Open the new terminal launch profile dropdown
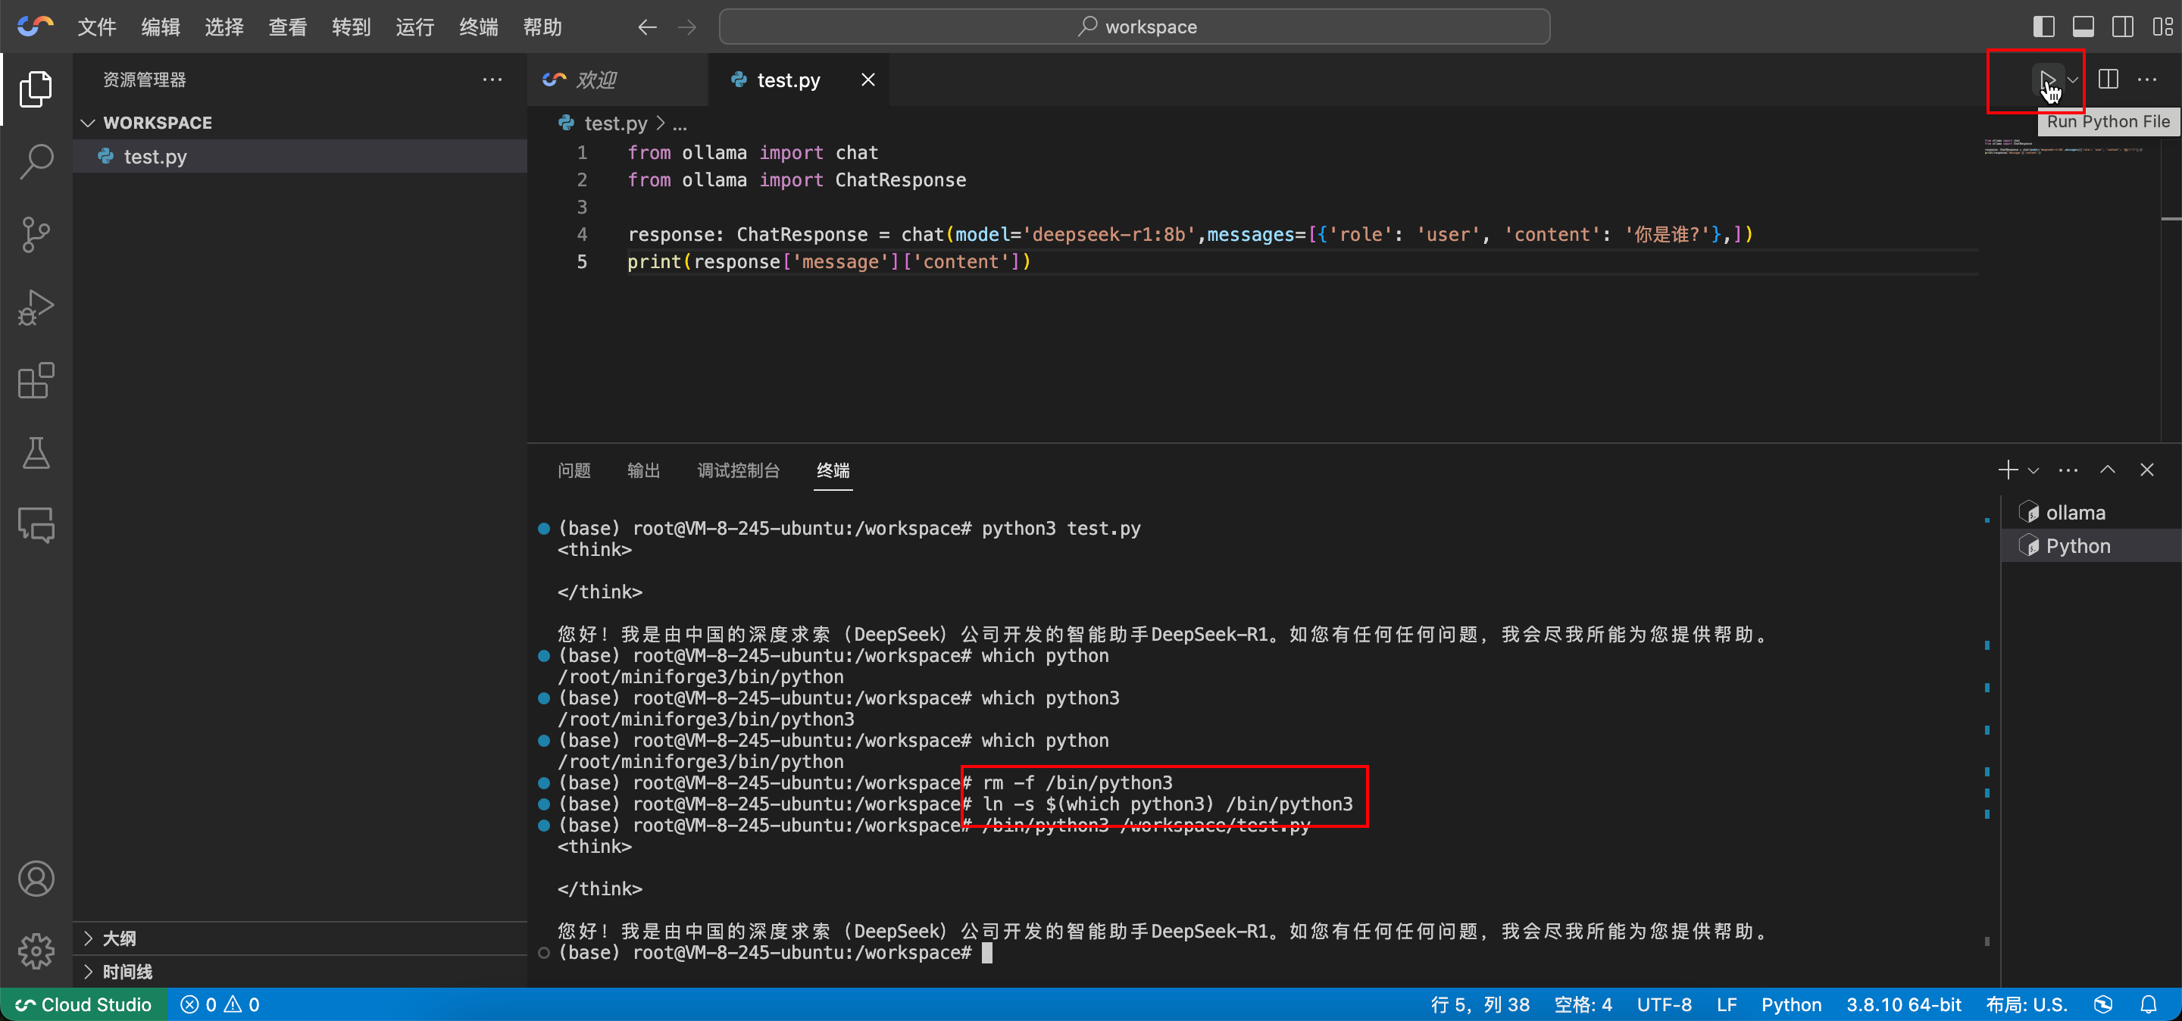The image size is (2182, 1021). (x=2033, y=470)
